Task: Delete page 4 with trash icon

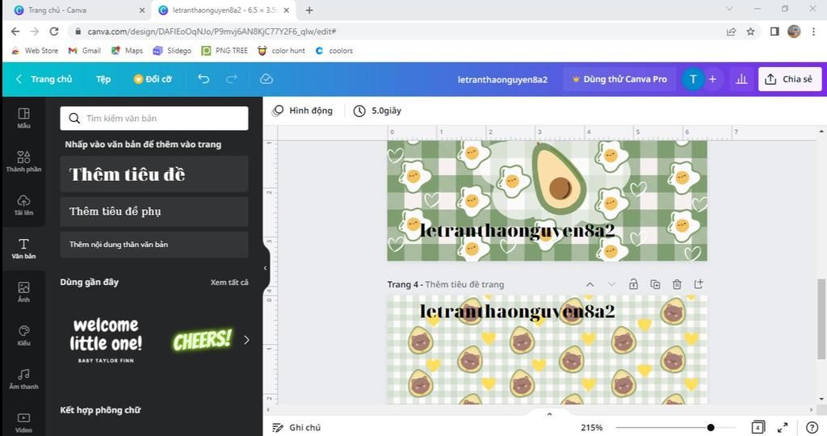Action: (677, 284)
